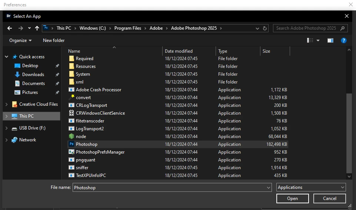Select the pngquant application icon
The width and height of the screenshot is (356, 210).
point(71,160)
